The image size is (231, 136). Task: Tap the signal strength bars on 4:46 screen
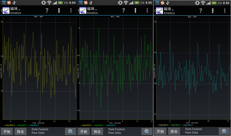(x=209, y=3)
